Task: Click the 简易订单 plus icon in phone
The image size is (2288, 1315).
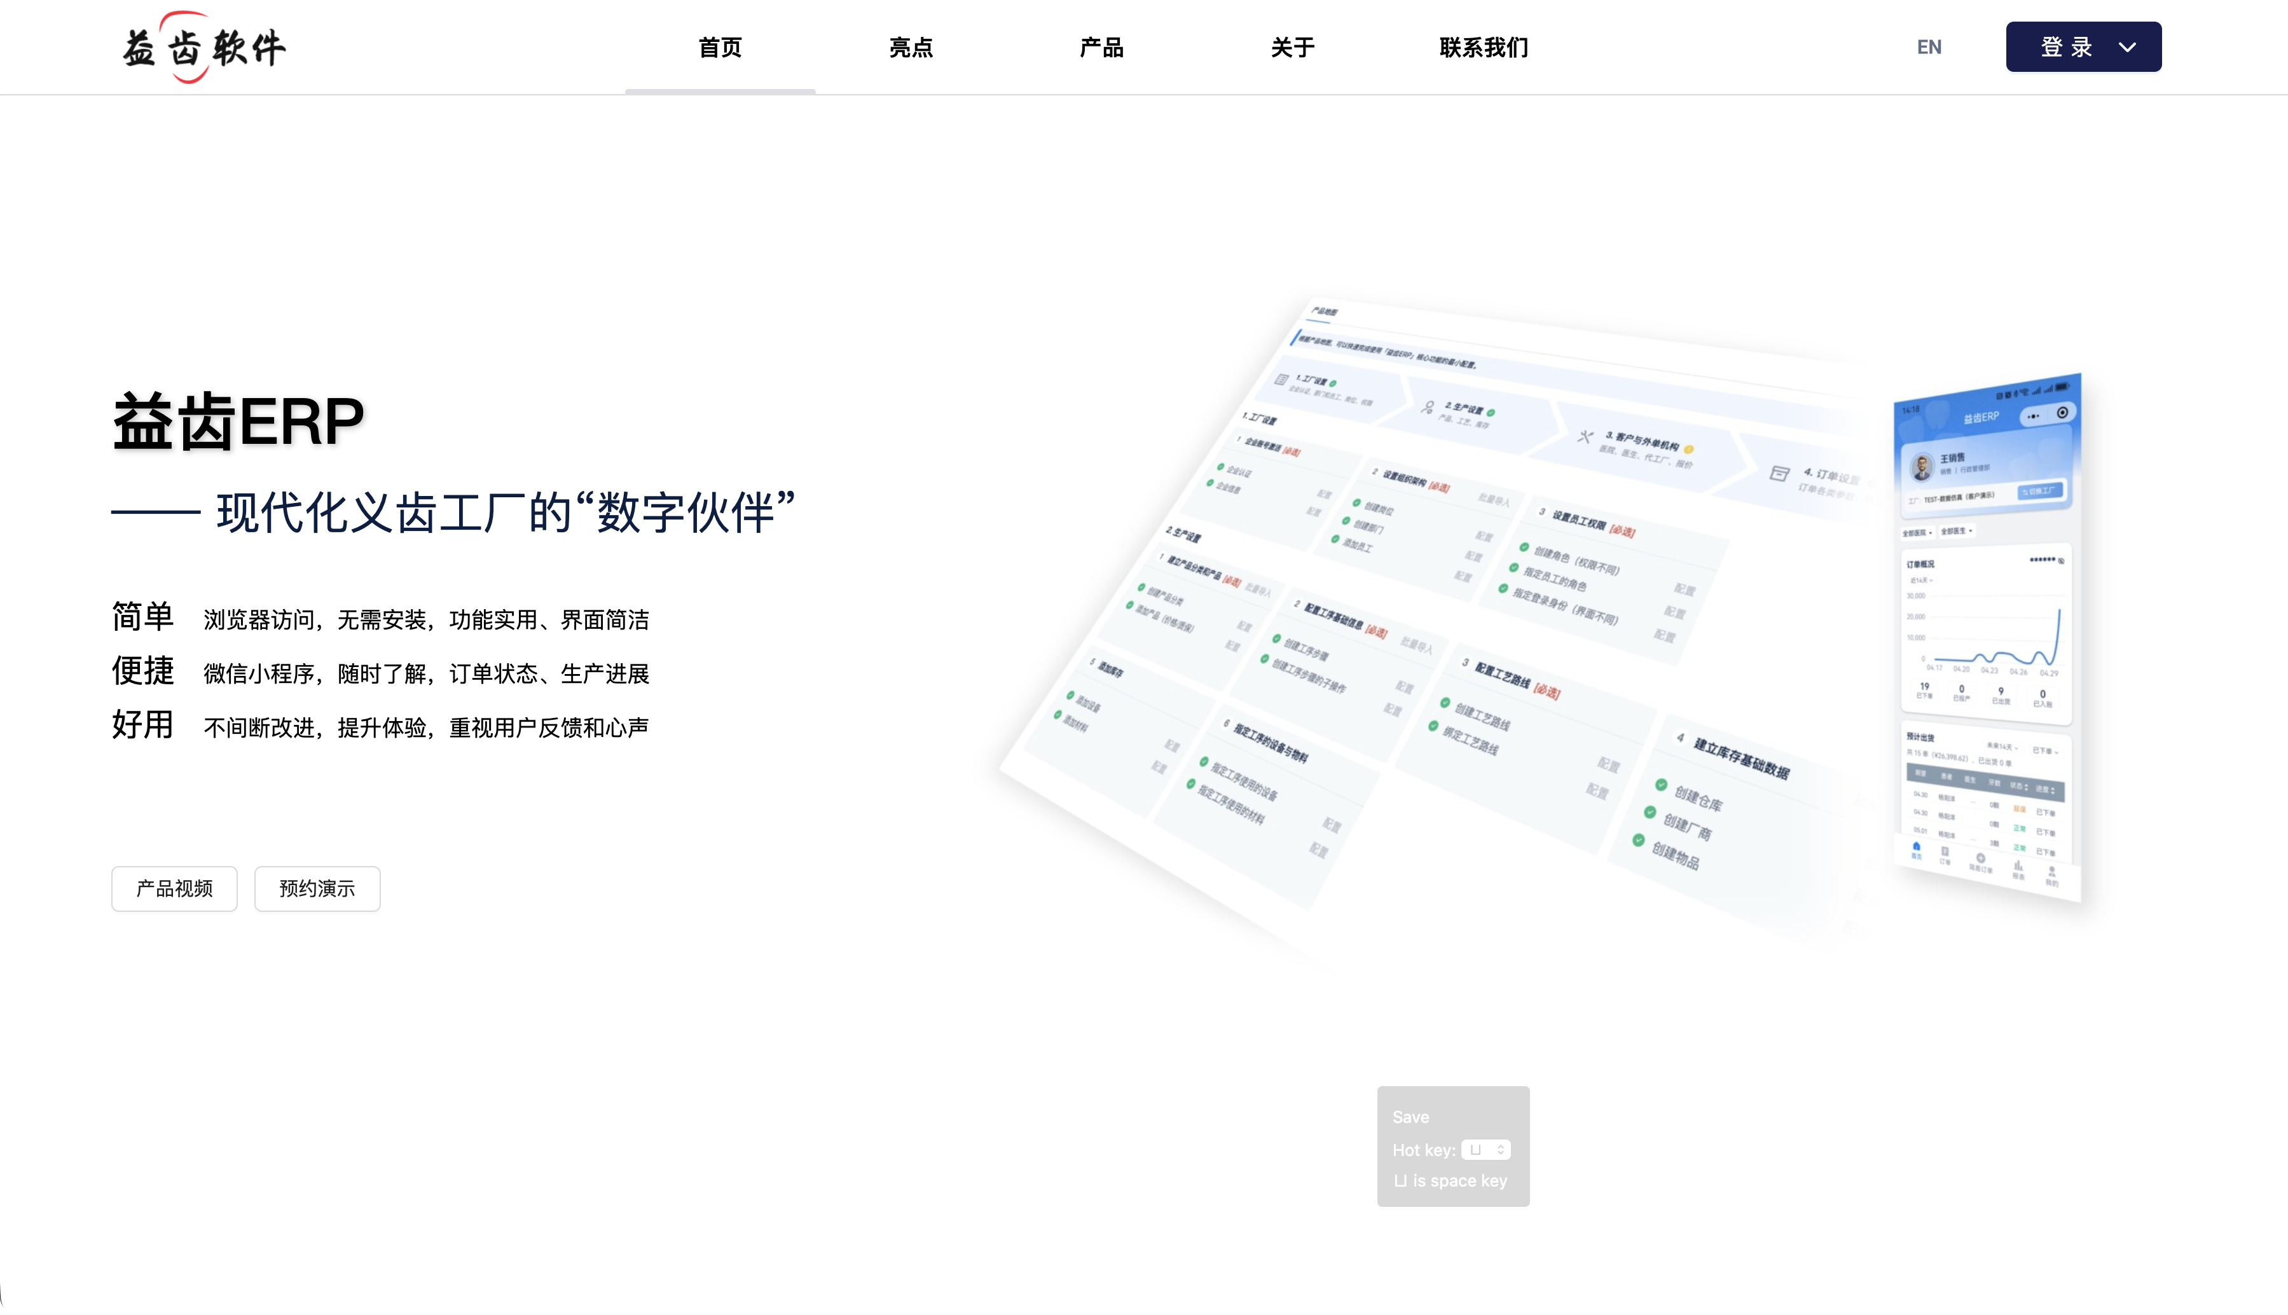Action: (1980, 859)
